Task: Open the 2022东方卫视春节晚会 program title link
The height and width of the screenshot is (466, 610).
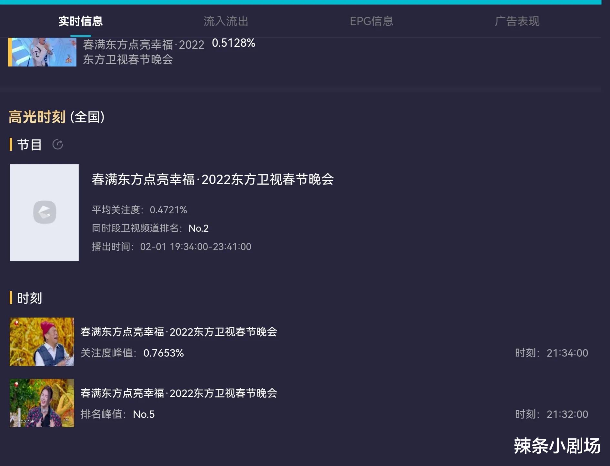Action: click(213, 180)
